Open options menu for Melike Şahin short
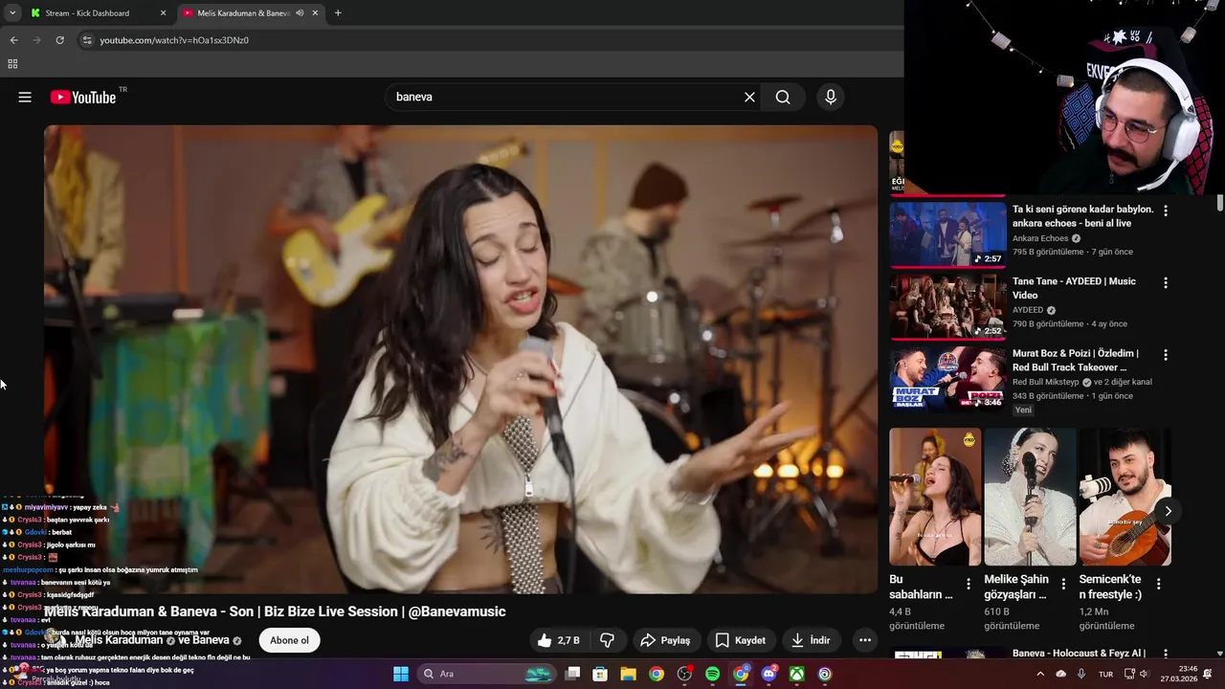This screenshot has width=1225, height=689. 1063,584
